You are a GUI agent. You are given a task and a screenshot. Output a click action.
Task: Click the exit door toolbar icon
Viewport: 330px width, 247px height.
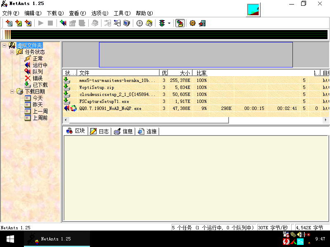202,23
